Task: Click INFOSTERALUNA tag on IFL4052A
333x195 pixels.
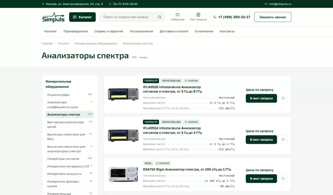Action: pyautogui.click(x=171, y=122)
